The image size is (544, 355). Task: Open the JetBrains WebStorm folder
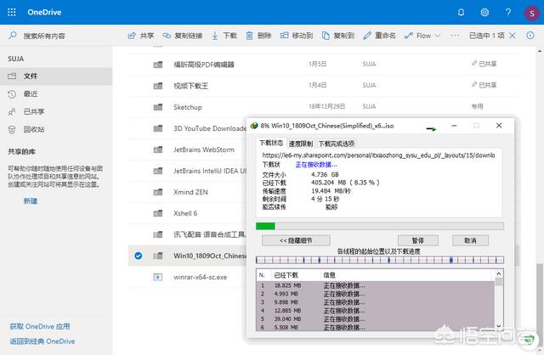204,149
